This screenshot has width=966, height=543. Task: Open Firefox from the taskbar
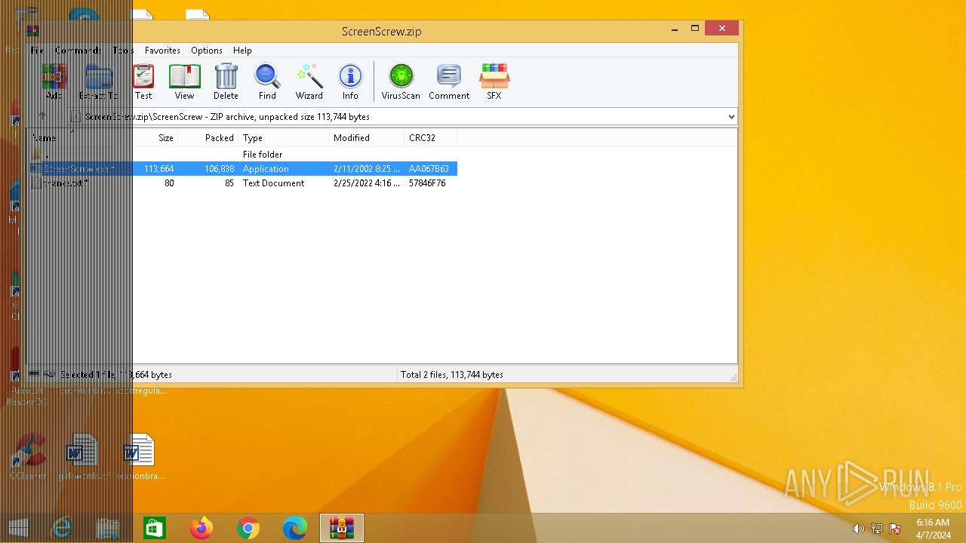[202, 529]
